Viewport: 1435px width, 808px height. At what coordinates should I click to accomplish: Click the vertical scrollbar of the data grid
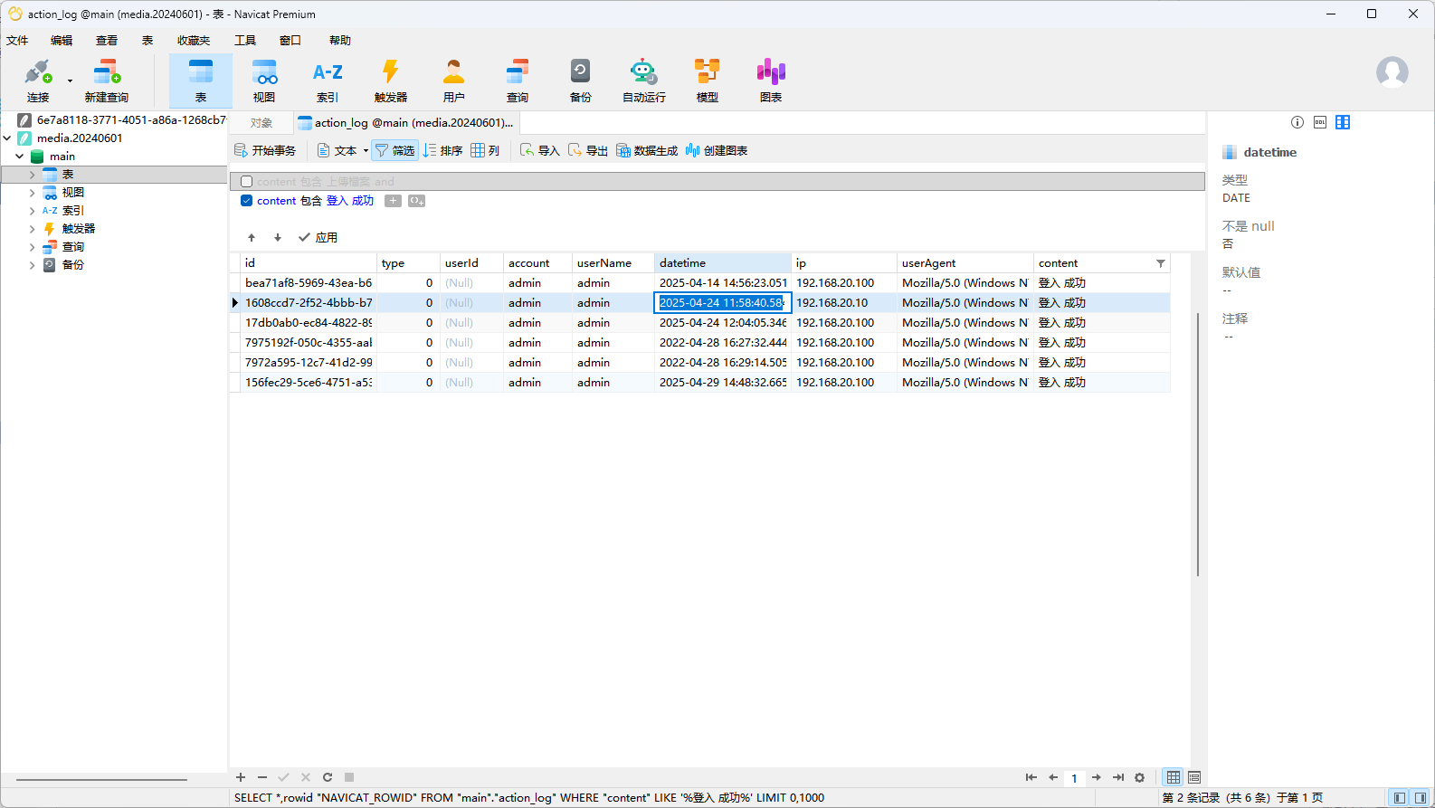point(1197,444)
